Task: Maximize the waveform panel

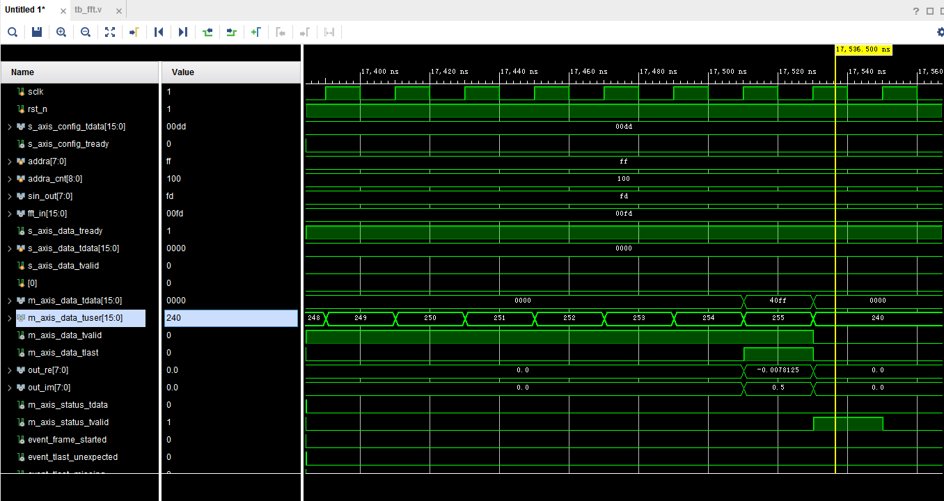Action: pos(929,11)
